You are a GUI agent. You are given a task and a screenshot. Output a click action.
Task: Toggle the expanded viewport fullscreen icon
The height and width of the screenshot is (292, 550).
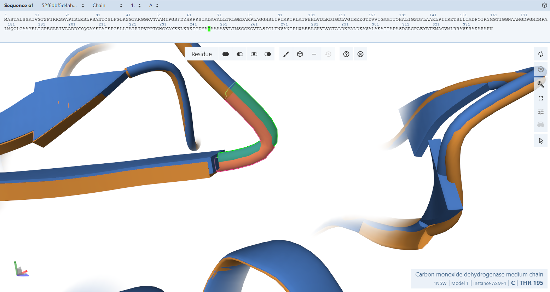[541, 98]
